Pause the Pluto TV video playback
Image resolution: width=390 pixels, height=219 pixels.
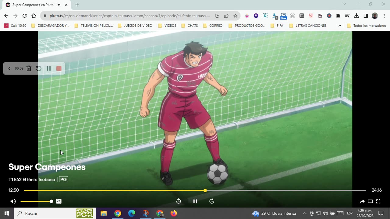pos(195,201)
